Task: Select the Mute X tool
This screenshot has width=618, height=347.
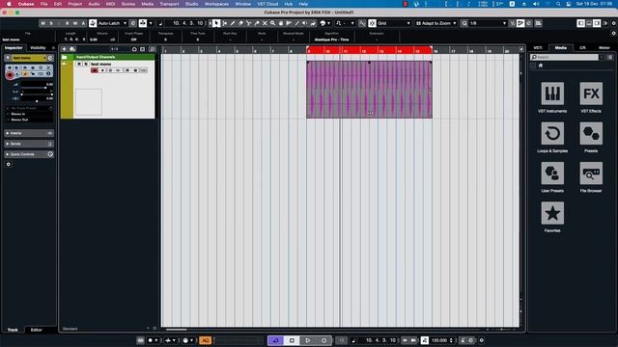Action: (x=265, y=23)
